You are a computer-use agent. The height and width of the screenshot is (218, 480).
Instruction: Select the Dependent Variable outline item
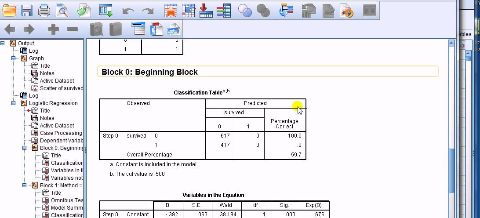62,141
